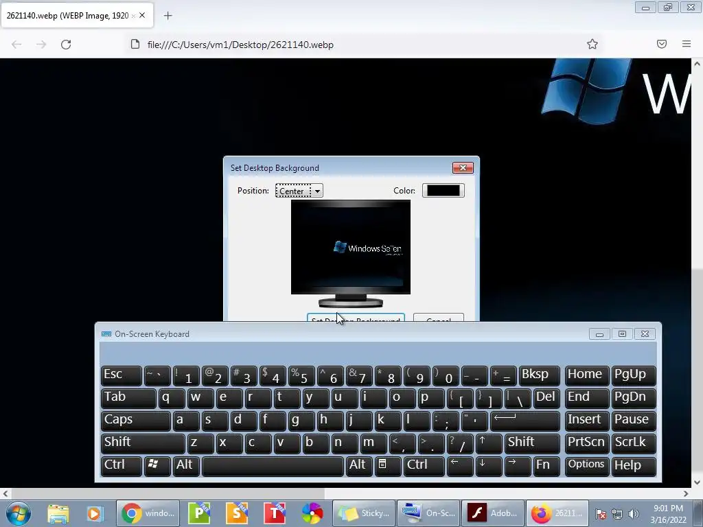The width and height of the screenshot is (703, 527).
Task: Open Windows Explorer from taskbar
Action: point(58,513)
